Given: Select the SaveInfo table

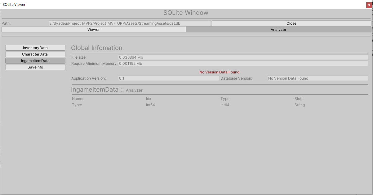Looking at the screenshot, I should 35,67.
